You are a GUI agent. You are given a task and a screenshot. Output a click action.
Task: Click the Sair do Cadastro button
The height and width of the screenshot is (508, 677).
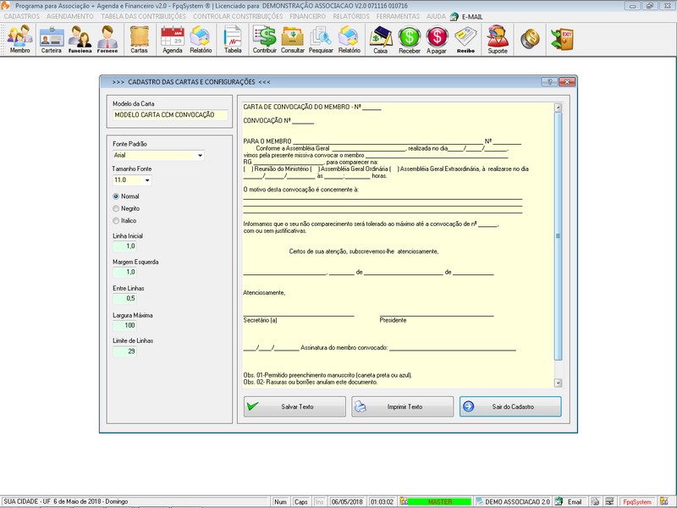(x=510, y=406)
